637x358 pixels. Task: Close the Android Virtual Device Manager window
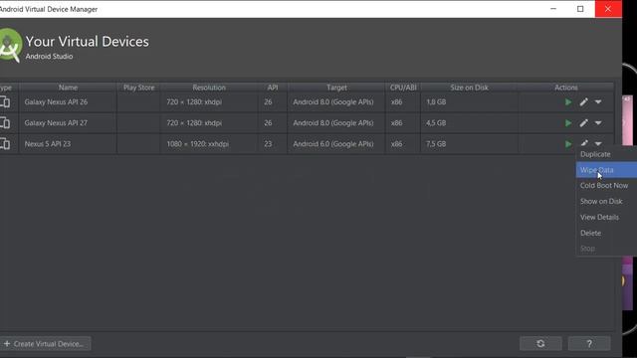click(608, 9)
